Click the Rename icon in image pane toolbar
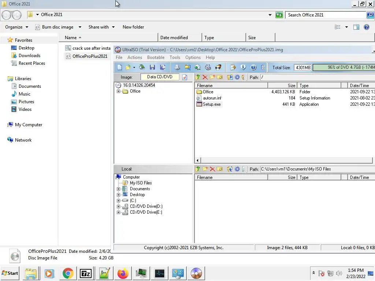The image size is (375, 281). pyautogui.click(x=220, y=77)
